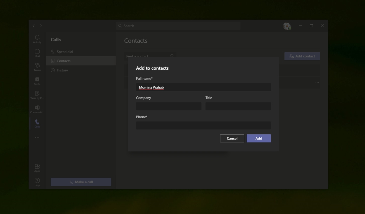This screenshot has width=365, height=214.
Task: Click the Add contact button
Action: coord(302,56)
